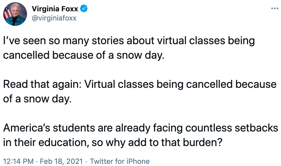Click the Feb 18, 2021 date
The image size is (281, 166).
pyautogui.click(x=61, y=161)
